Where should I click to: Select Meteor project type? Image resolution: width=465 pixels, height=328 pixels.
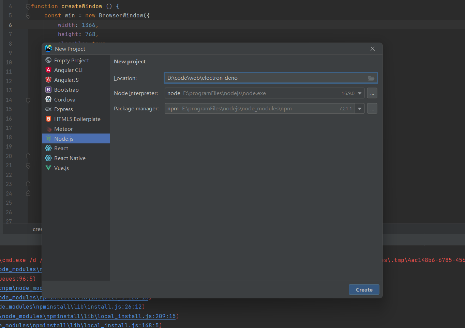(76, 129)
